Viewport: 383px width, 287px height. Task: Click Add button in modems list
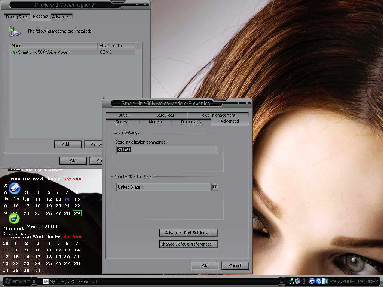67,144
